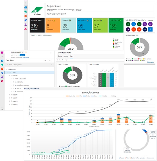Image resolution: width=157 pixels, height=161 pixels.
Task: Open Test Plans flask in top dashboard sidebar
Action: (26, 25)
